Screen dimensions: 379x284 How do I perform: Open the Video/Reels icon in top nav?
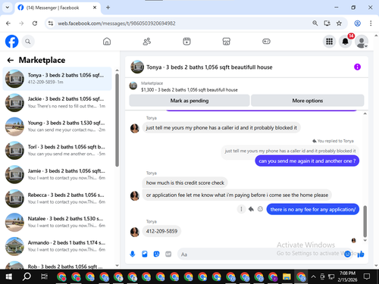point(186,42)
